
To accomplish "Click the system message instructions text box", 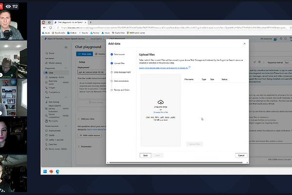I will point(91,90).
